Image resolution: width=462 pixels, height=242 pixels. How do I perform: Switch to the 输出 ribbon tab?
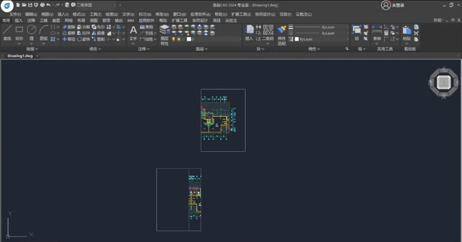[119, 20]
